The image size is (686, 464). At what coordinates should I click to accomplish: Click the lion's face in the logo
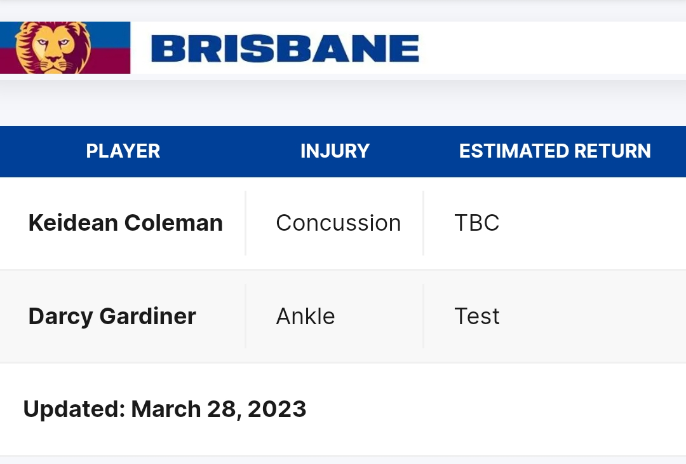click(53, 48)
